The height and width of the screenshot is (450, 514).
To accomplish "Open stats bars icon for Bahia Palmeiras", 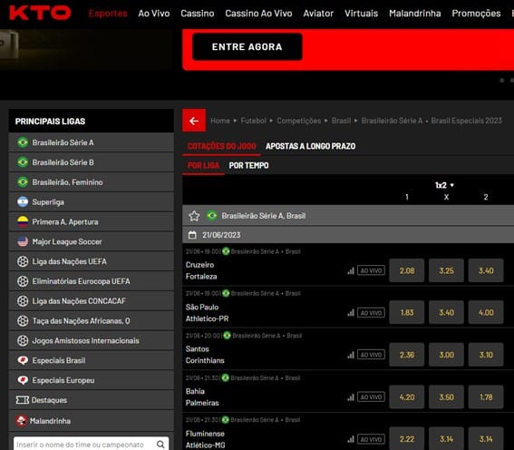I will pyautogui.click(x=351, y=396).
